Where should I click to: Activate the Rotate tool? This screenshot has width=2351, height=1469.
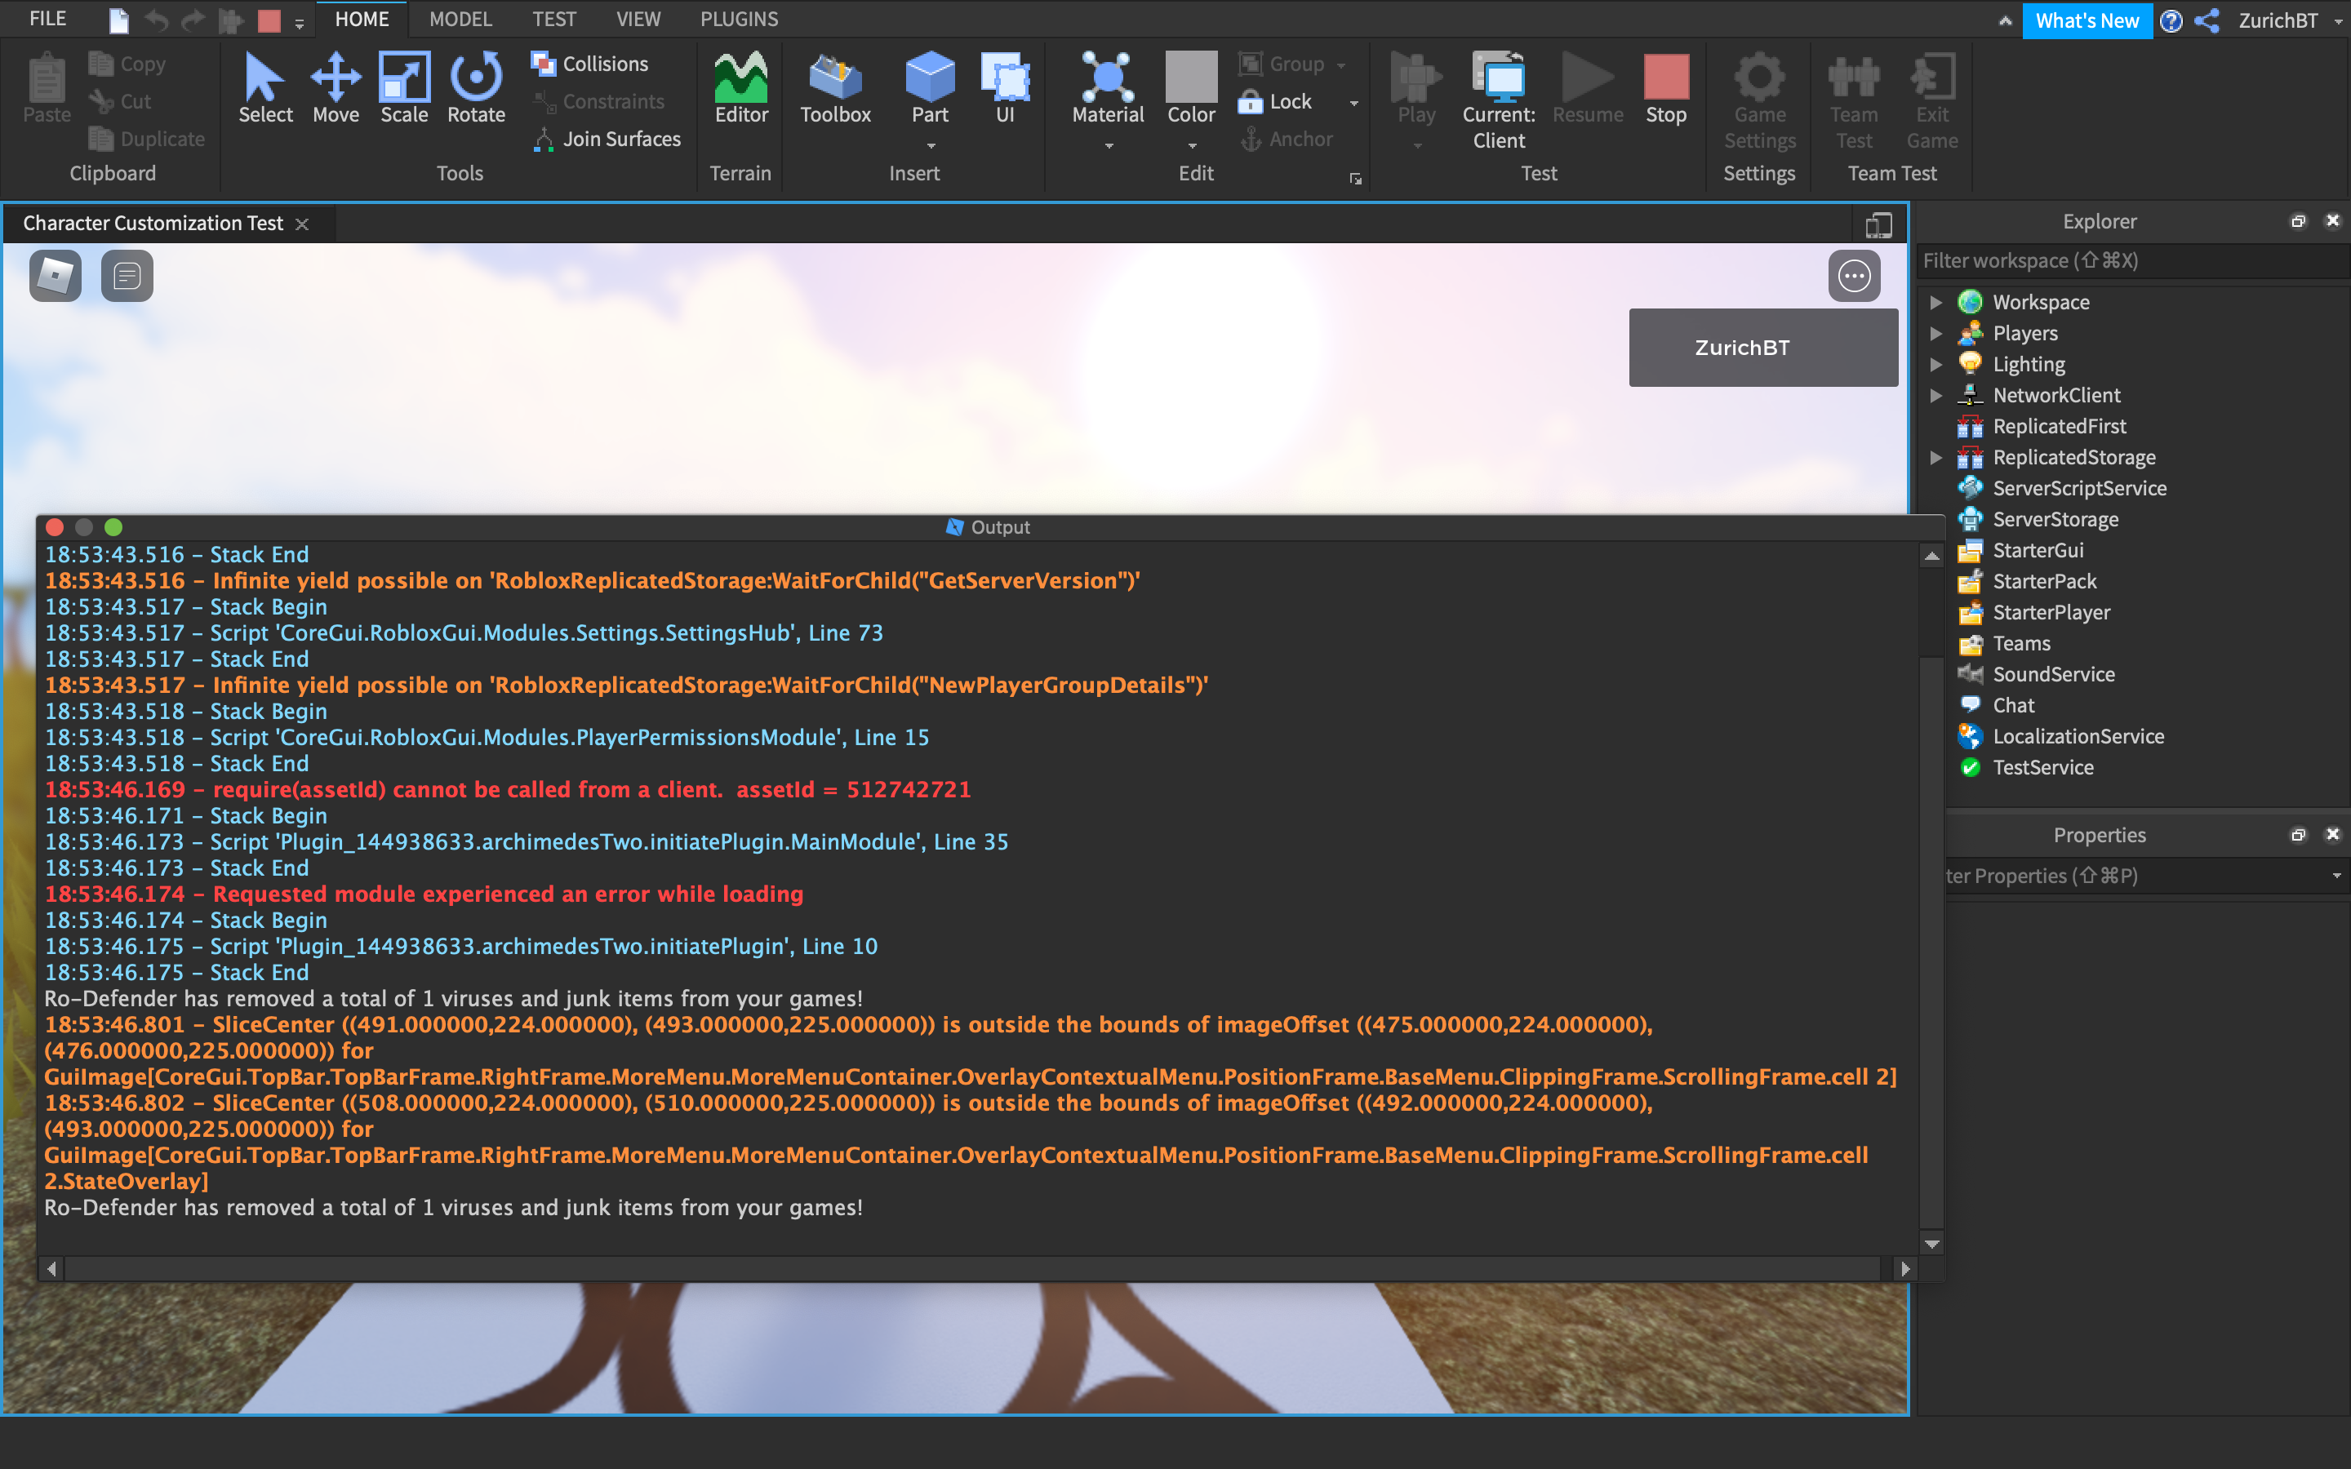pyautogui.click(x=475, y=87)
